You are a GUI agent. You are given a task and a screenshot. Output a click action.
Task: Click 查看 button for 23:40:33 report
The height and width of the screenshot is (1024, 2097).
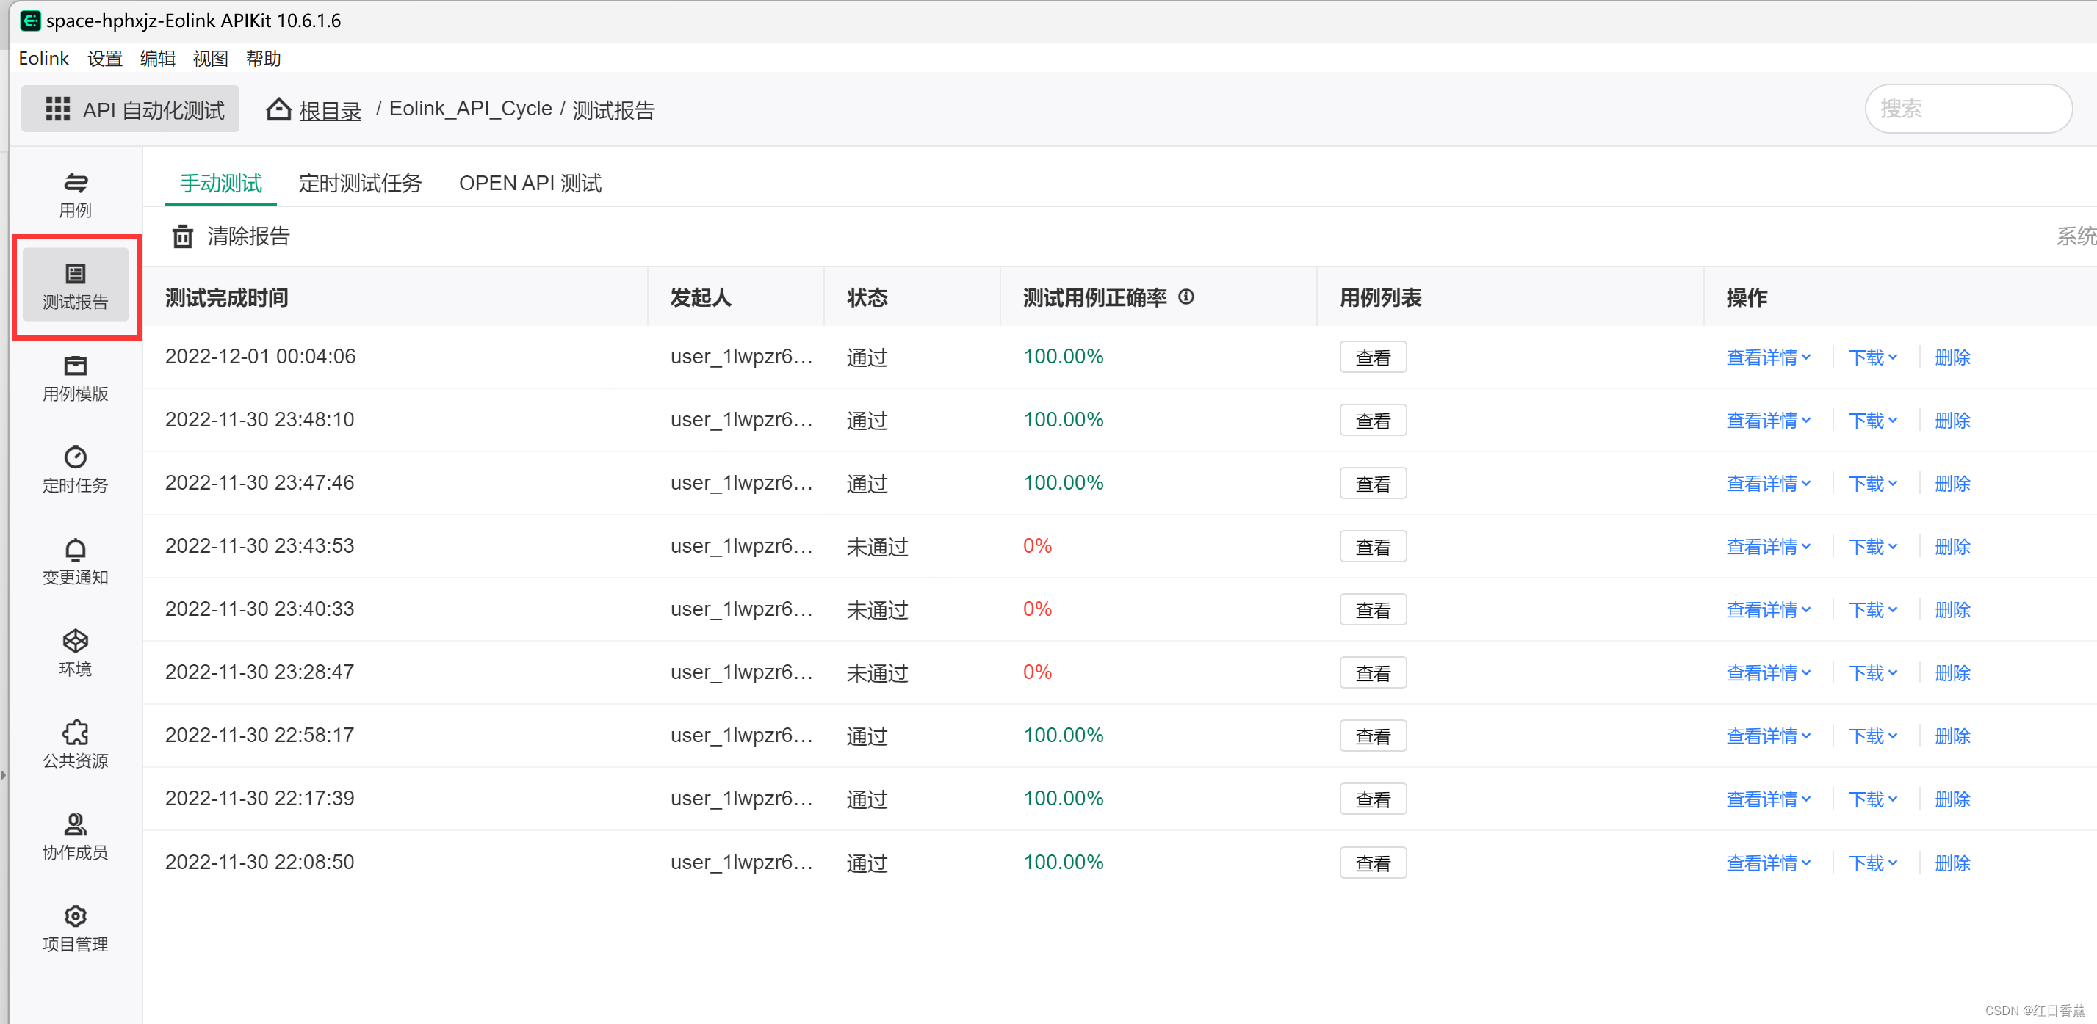coord(1373,610)
